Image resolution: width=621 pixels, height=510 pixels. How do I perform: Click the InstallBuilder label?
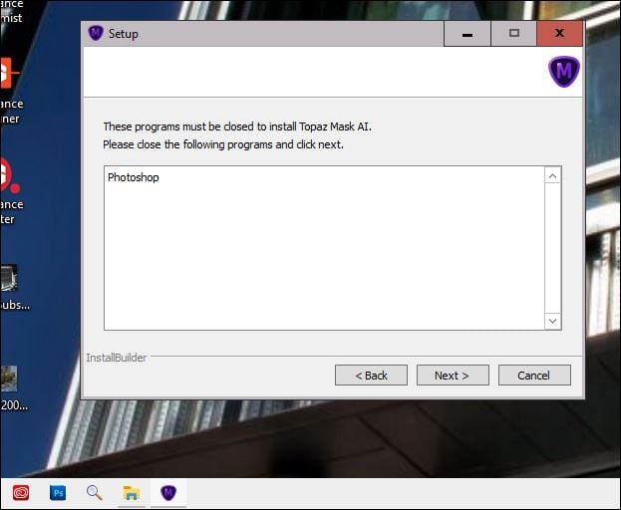(117, 358)
